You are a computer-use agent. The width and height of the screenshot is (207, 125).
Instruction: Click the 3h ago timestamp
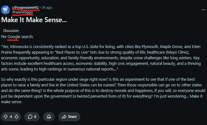47,7
